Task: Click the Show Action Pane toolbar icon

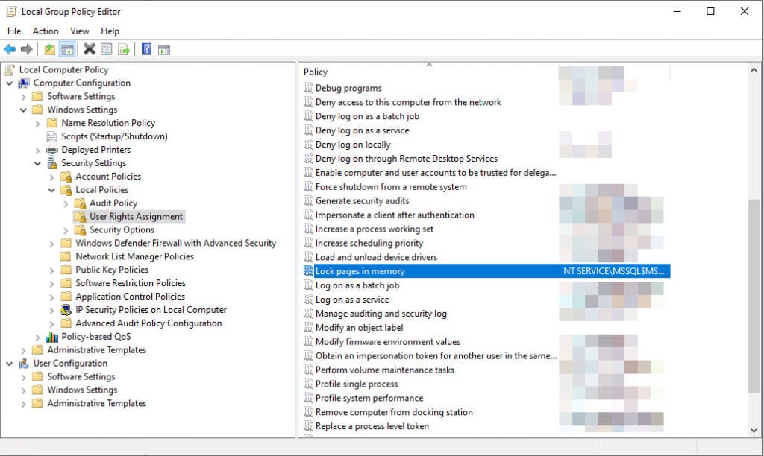Action: click(x=164, y=49)
